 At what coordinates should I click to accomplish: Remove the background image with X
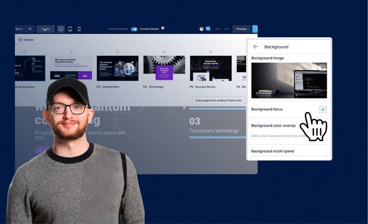322,68
